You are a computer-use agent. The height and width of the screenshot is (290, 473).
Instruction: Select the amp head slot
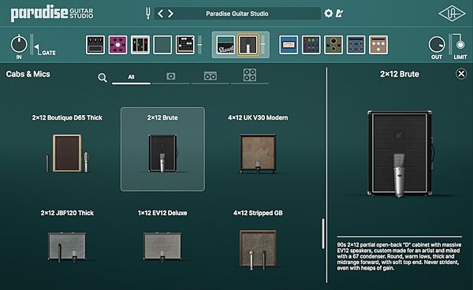[225, 45]
